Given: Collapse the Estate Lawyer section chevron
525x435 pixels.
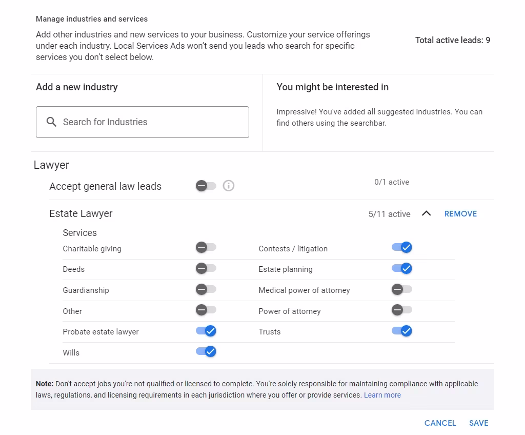Looking at the screenshot, I should click(426, 213).
